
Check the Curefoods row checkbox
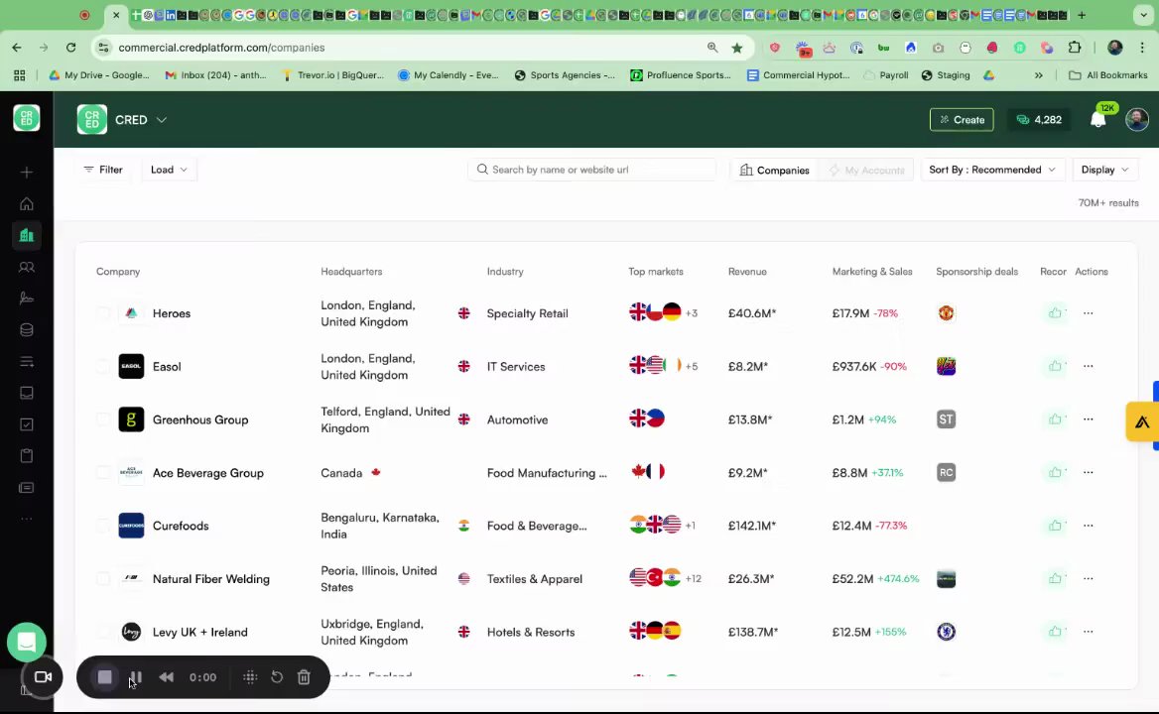click(103, 526)
